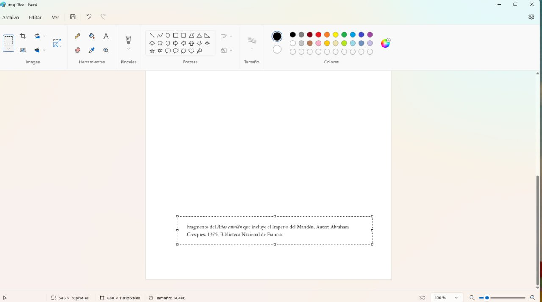This screenshot has height=302, width=542.
Task: Expand the Pinceles brush dropdown arrow
Action: (x=128, y=49)
